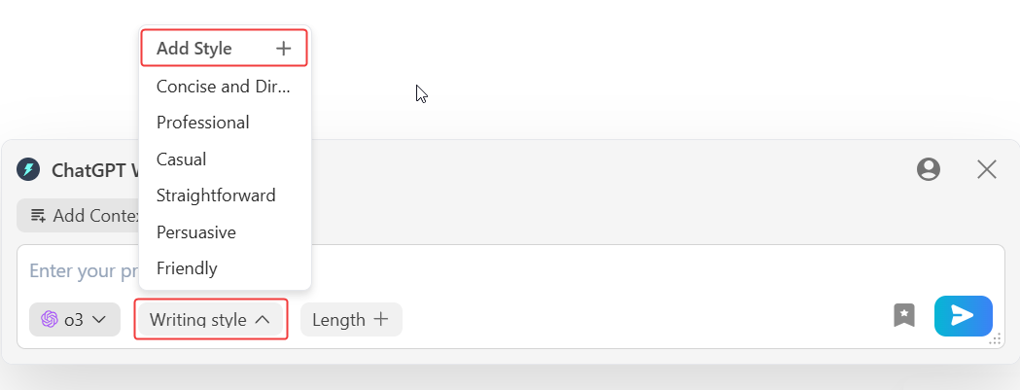The width and height of the screenshot is (1020, 390).
Task: Click the resize grip dots in the corner
Action: click(x=995, y=339)
